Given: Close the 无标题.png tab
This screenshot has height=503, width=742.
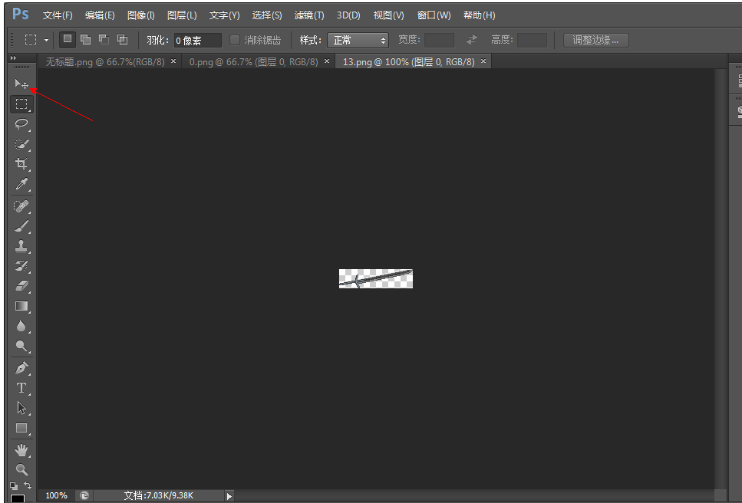Looking at the screenshot, I should coord(173,61).
